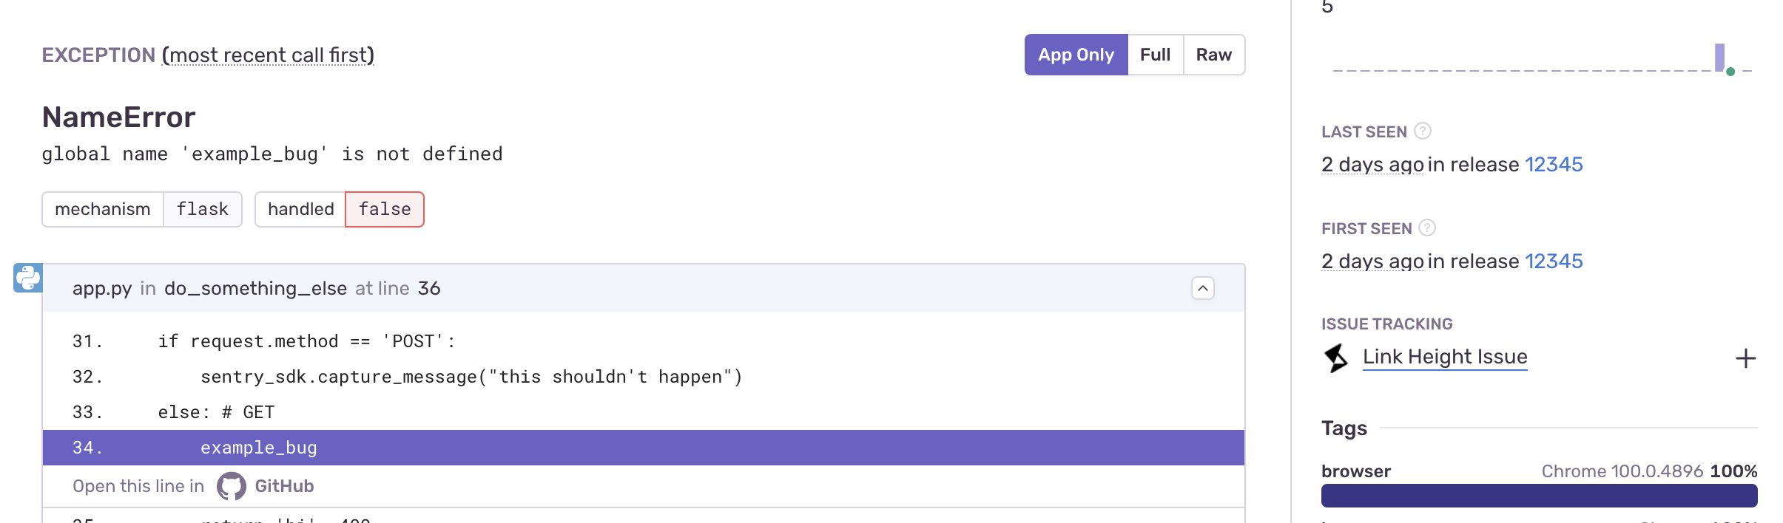The width and height of the screenshot is (1783, 523).
Task: Open release 12345 under LAST SEEN
Action: [1554, 164]
